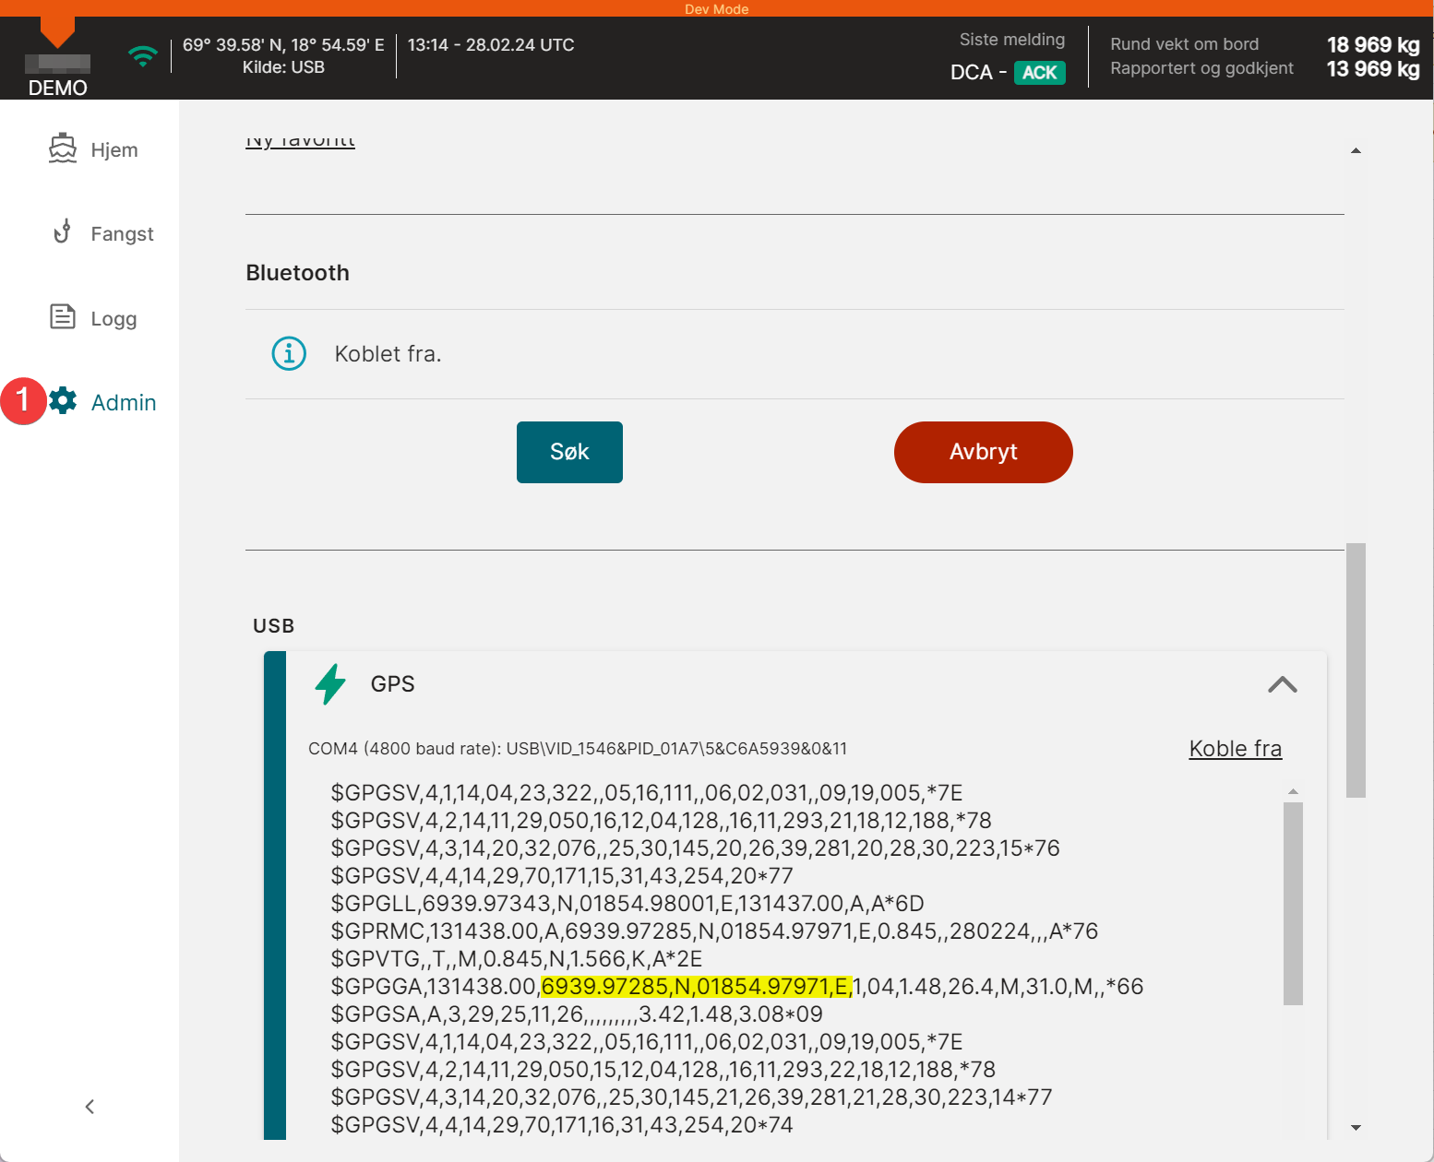
Task: Go to the Hjem menu item
Action: [114, 150]
